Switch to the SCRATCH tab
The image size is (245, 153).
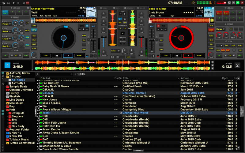coord(129,8)
